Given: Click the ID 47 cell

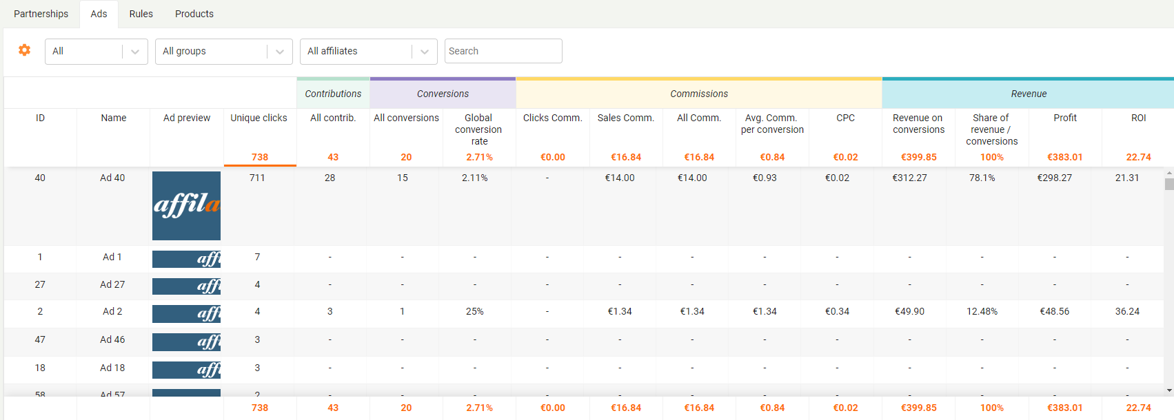Looking at the screenshot, I should pos(40,339).
